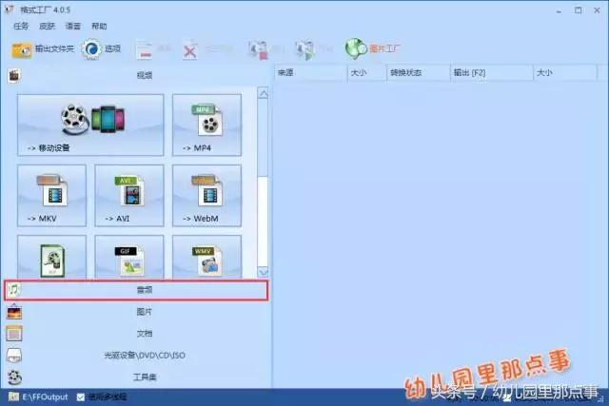Viewport: 609px width, 406px height.
Task: Click the 输出 [F2] column header
Action: pyautogui.click(x=492, y=73)
